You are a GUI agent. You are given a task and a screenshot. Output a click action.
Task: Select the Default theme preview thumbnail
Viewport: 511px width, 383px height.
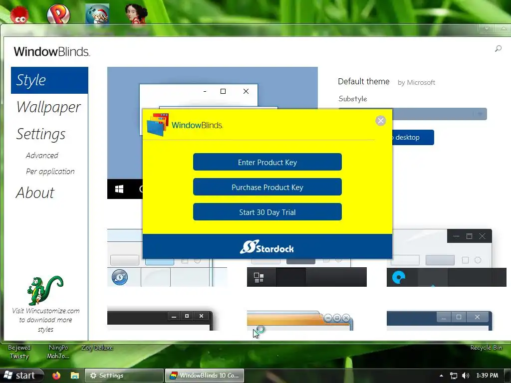[x=213, y=133]
